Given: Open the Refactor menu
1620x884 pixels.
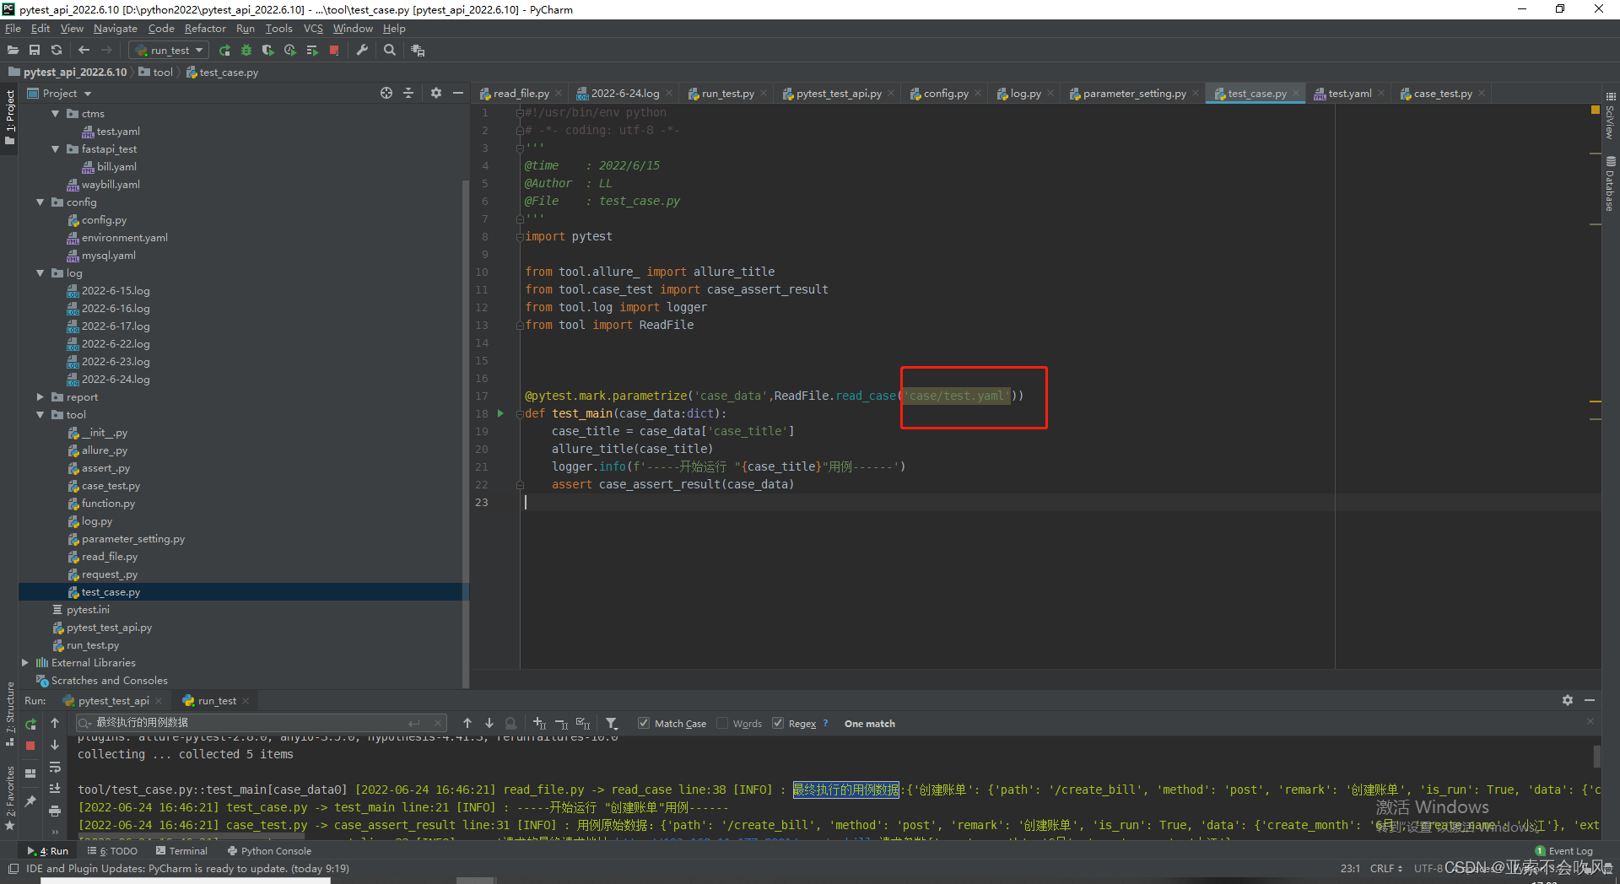Looking at the screenshot, I should coord(205,29).
